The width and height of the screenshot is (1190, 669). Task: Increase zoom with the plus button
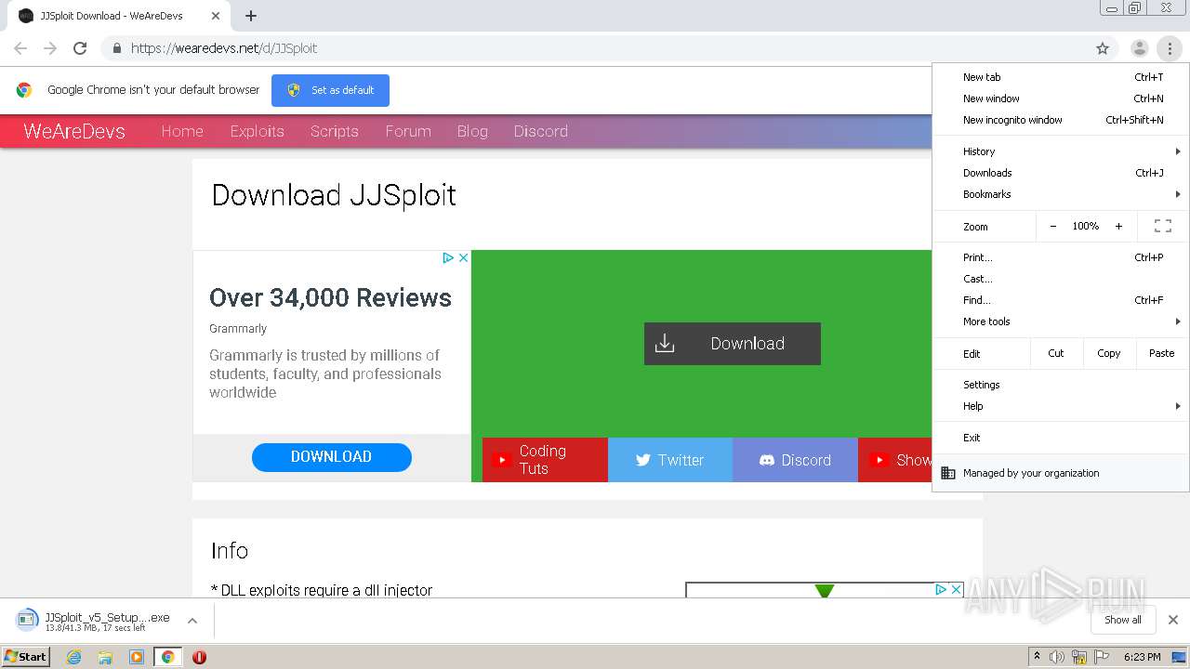coord(1118,226)
